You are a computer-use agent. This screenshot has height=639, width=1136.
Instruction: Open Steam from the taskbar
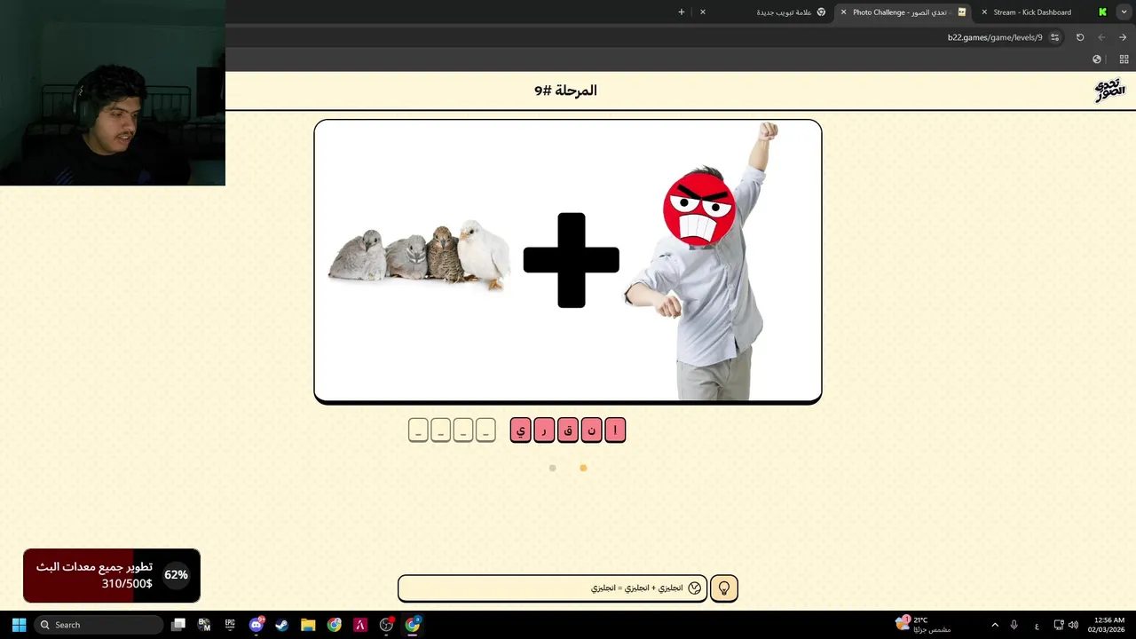[282, 625]
